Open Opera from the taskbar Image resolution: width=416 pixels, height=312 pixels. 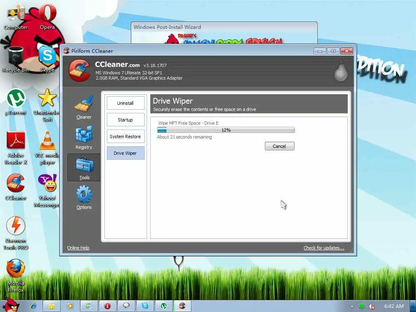tap(107, 306)
